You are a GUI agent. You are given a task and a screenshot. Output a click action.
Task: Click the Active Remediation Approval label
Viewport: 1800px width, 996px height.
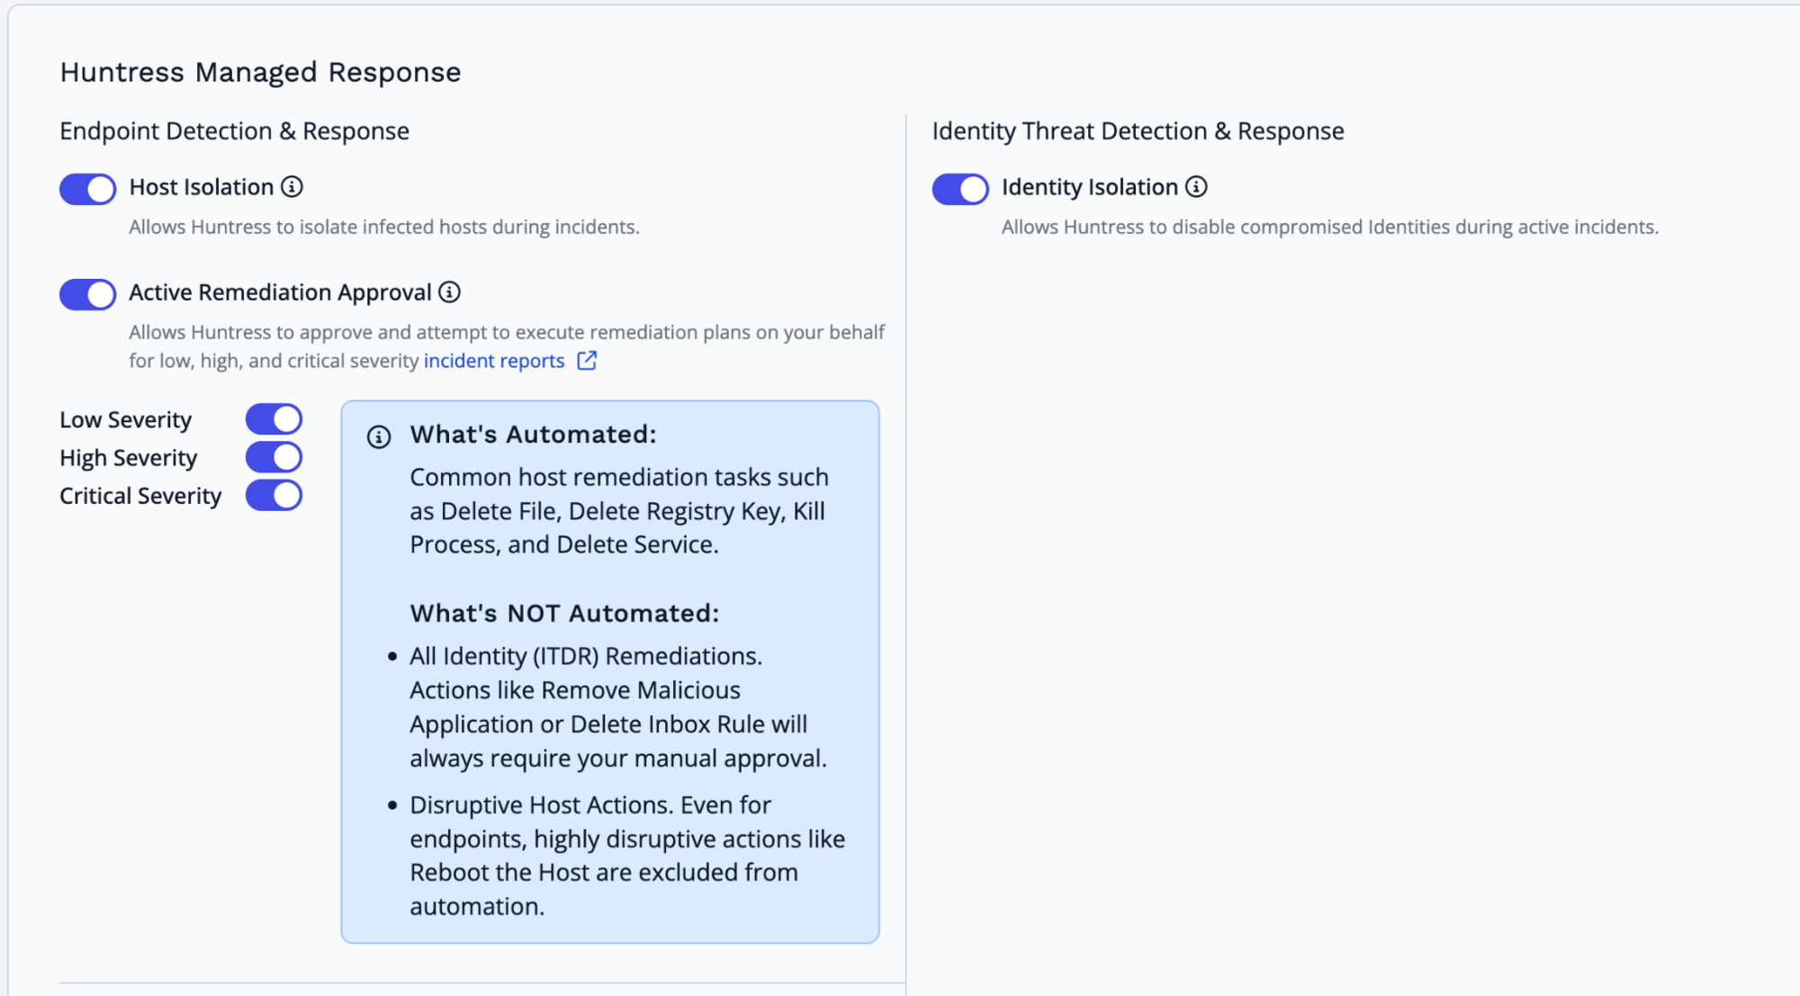tap(281, 292)
